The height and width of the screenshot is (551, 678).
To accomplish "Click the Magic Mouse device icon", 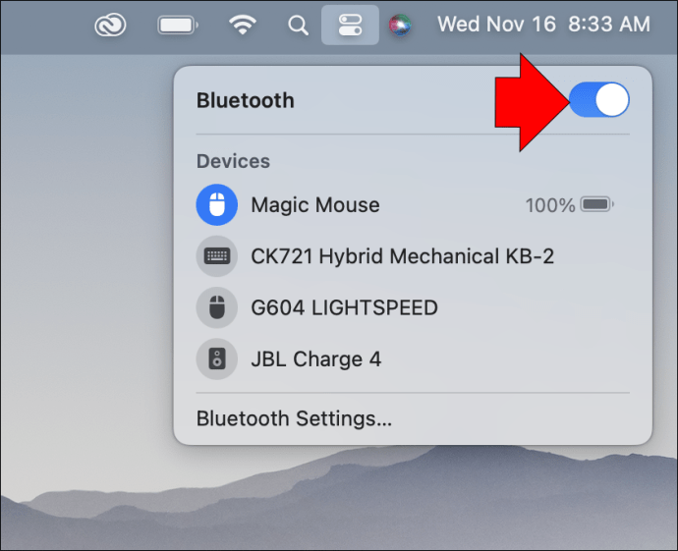I will (216, 205).
